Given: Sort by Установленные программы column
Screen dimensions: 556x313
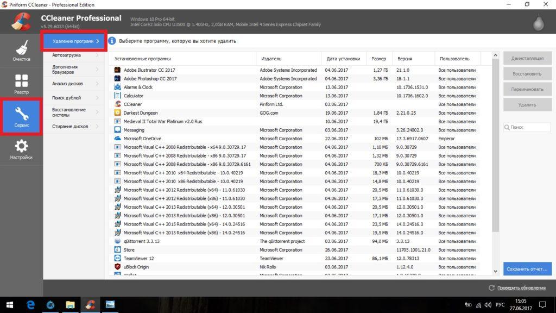Looking at the screenshot, I should click(x=182, y=59).
